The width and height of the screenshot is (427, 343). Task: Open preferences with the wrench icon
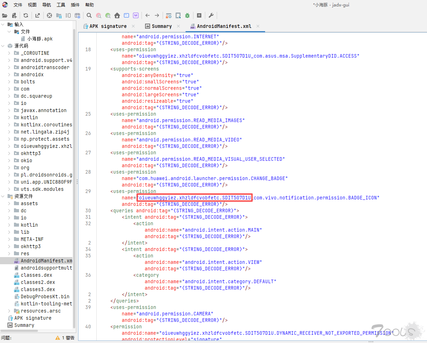click(211, 15)
